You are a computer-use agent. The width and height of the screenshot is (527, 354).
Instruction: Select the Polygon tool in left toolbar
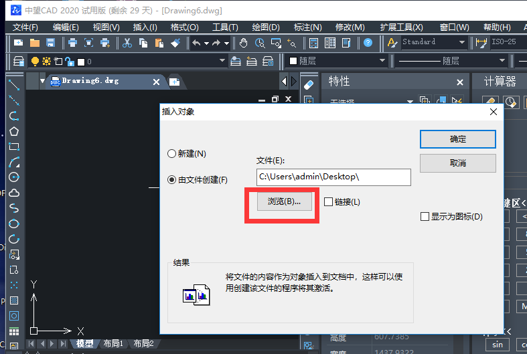[x=13, y=131]
